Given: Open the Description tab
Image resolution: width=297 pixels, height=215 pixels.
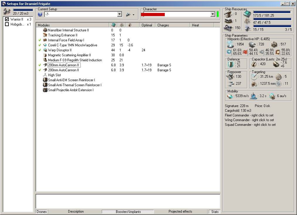Looking at the screenshot, I should click(76, 211).
